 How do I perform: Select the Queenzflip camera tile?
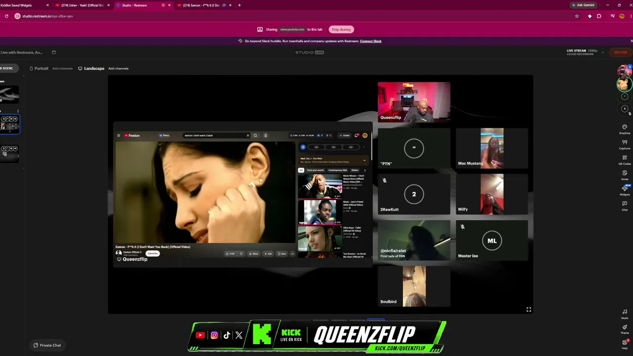(x=414, y=102)
